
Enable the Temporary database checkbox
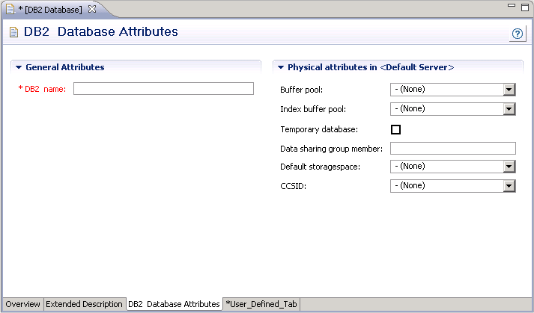[x=395, y=129]
